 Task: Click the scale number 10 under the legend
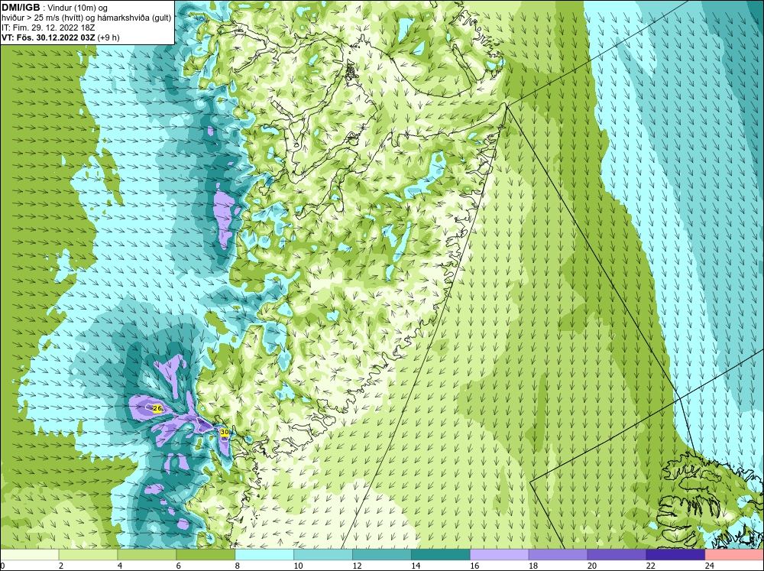pyautogui.click(x=298, y=566)
